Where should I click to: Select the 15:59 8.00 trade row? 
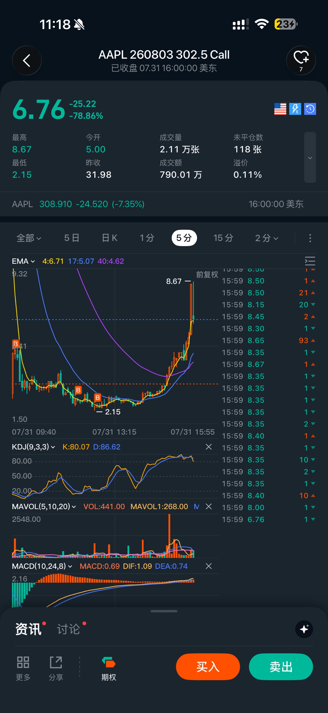pos(268,508)
